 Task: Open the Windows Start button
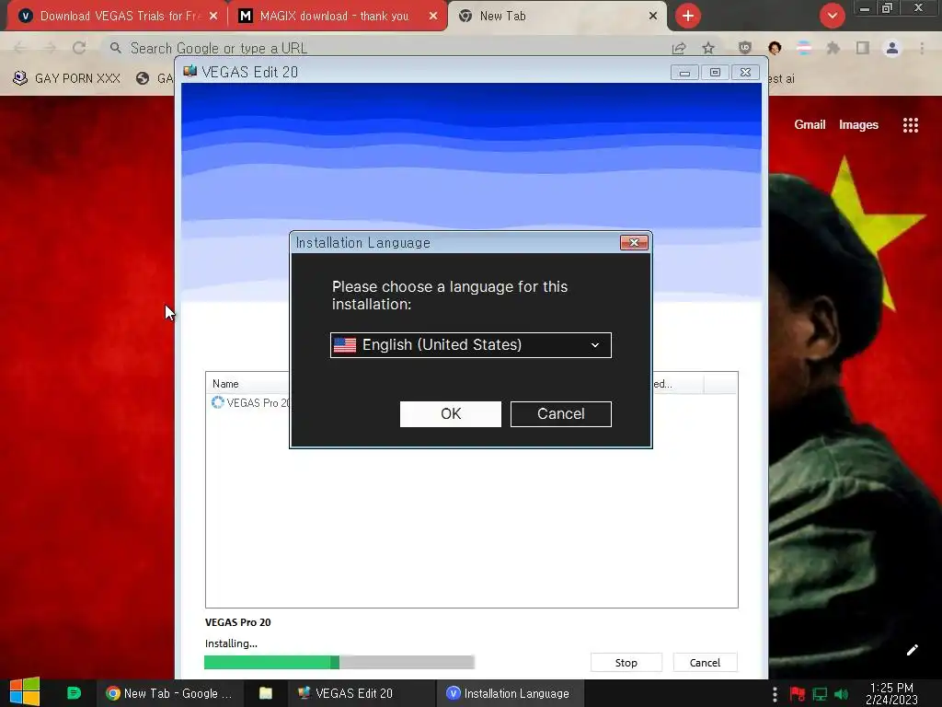[x=25, y=692]
